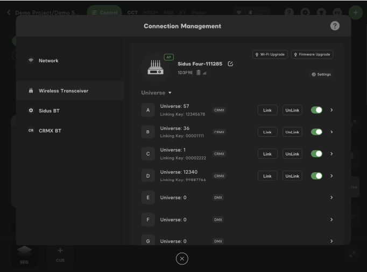Click the text 'Linking Key: 12345678'
The height and width of the screenshot is (272, 367).
pyautogui.click(x=182, y=114)
